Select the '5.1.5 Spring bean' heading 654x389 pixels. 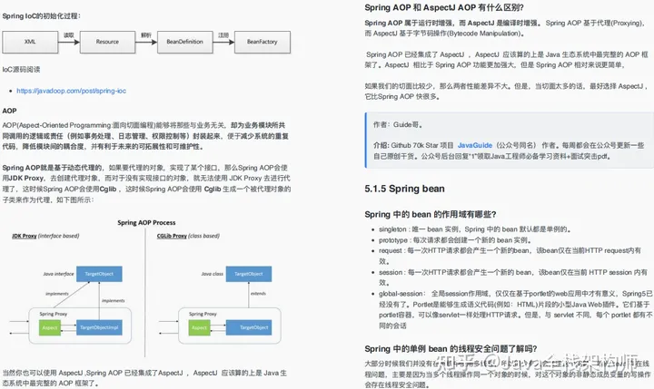coord(404,189)
